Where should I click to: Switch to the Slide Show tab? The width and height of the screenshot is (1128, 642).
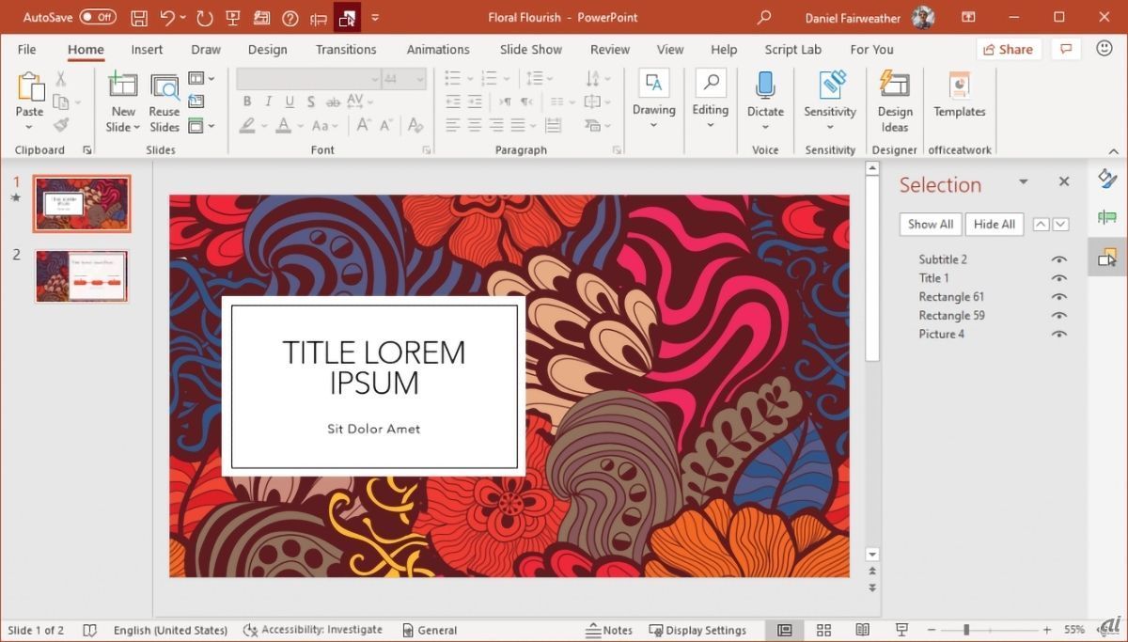(530, 50)
